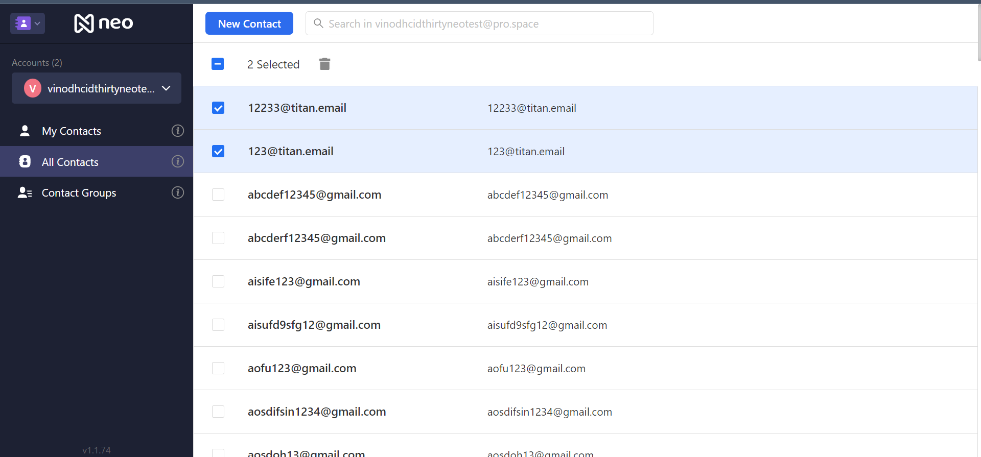Viewport: 981px width, 457px height.
Task: Check aofu123@gmail.com contact
Action: [x=218, y=368]
